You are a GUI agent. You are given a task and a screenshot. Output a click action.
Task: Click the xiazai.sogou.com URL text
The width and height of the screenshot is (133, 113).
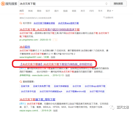[29, 111]
